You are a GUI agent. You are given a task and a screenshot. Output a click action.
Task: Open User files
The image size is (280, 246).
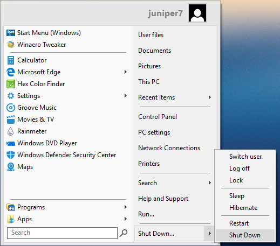pyautogui.click(x=151, y=35)
